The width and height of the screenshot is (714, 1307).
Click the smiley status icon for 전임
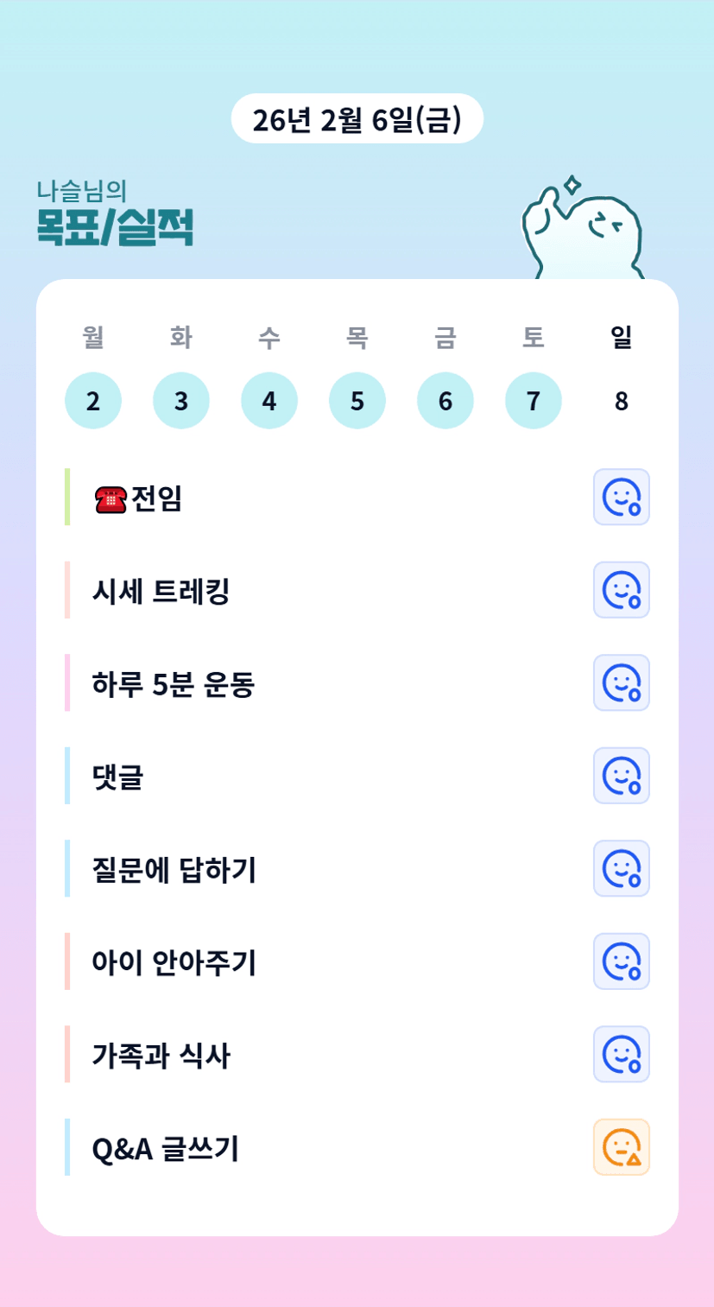click(621, 497)
